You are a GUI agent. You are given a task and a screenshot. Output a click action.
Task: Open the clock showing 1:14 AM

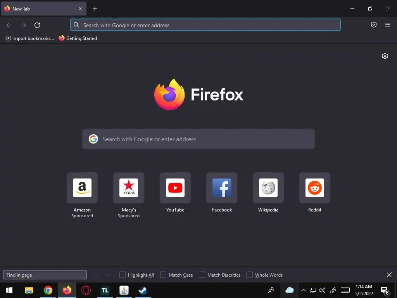[x=364, y=290]
